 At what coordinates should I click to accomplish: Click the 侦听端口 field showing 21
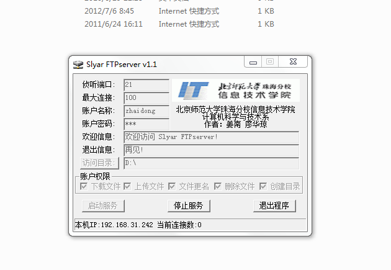pyautogui.click(x=146, y=85)
